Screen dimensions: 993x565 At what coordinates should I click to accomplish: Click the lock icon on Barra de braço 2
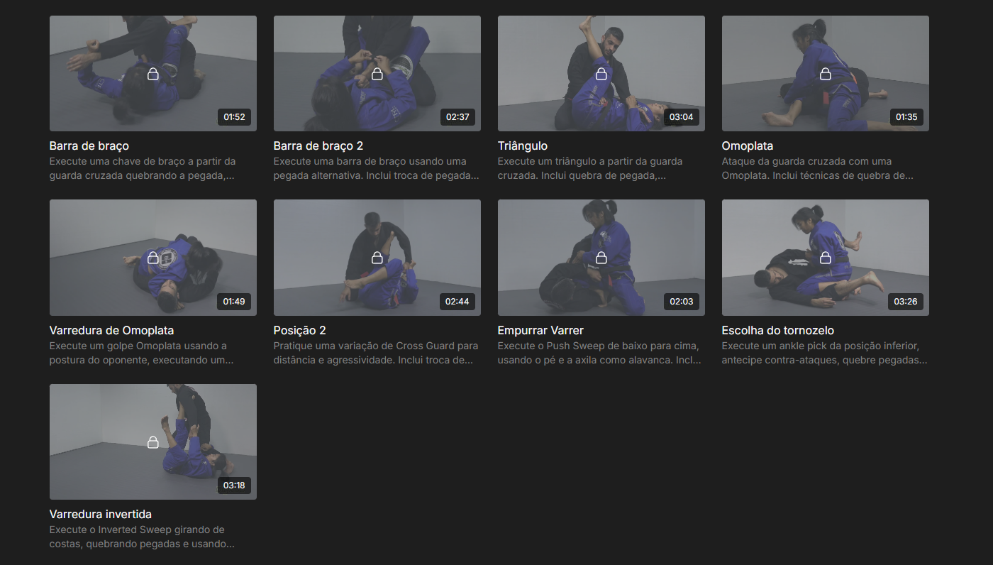click(x=377, y=74)
